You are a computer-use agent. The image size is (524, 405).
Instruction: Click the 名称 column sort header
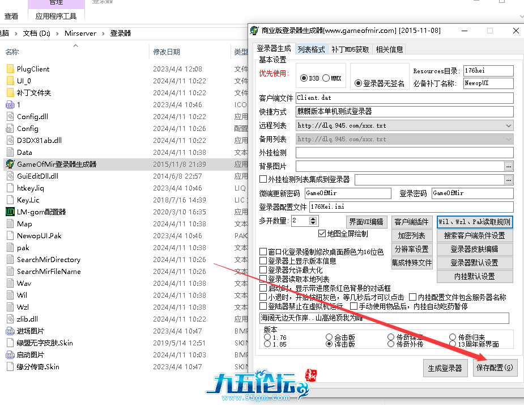(x=12, y=52)
